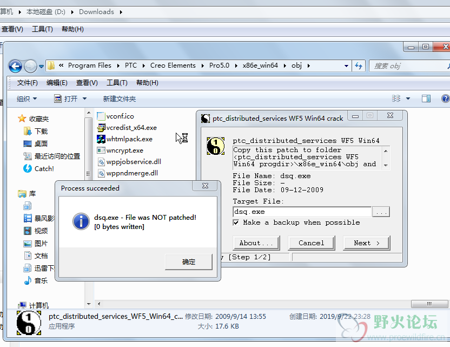
Task: Click the horizontal scrollbar thumb in file list
Action: point(429,304)
